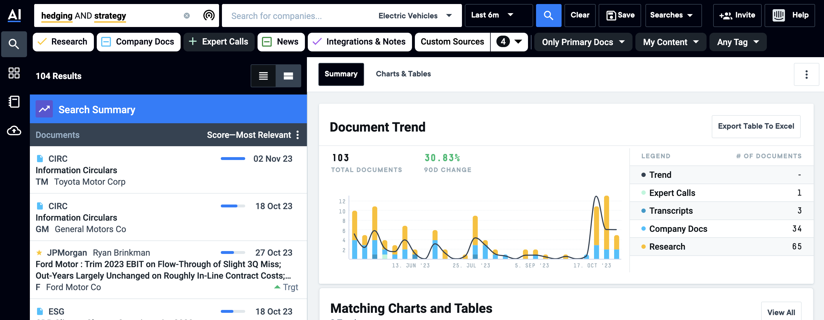Click View All for matching charts
Viewport: 824px width, 320px height.
[x=781, y=312]
